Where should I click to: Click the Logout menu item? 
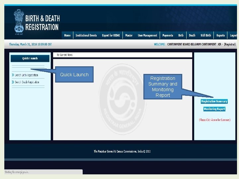point(233,35)
